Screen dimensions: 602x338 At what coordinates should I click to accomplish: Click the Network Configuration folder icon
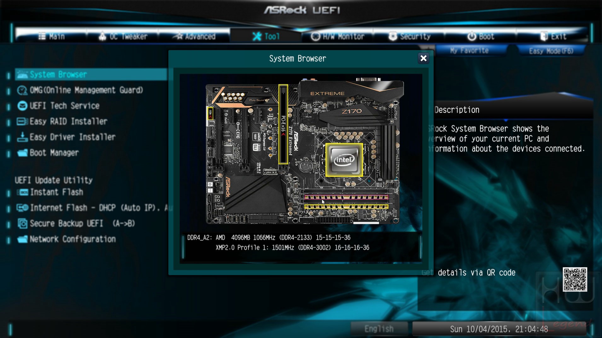pos(22,239)
